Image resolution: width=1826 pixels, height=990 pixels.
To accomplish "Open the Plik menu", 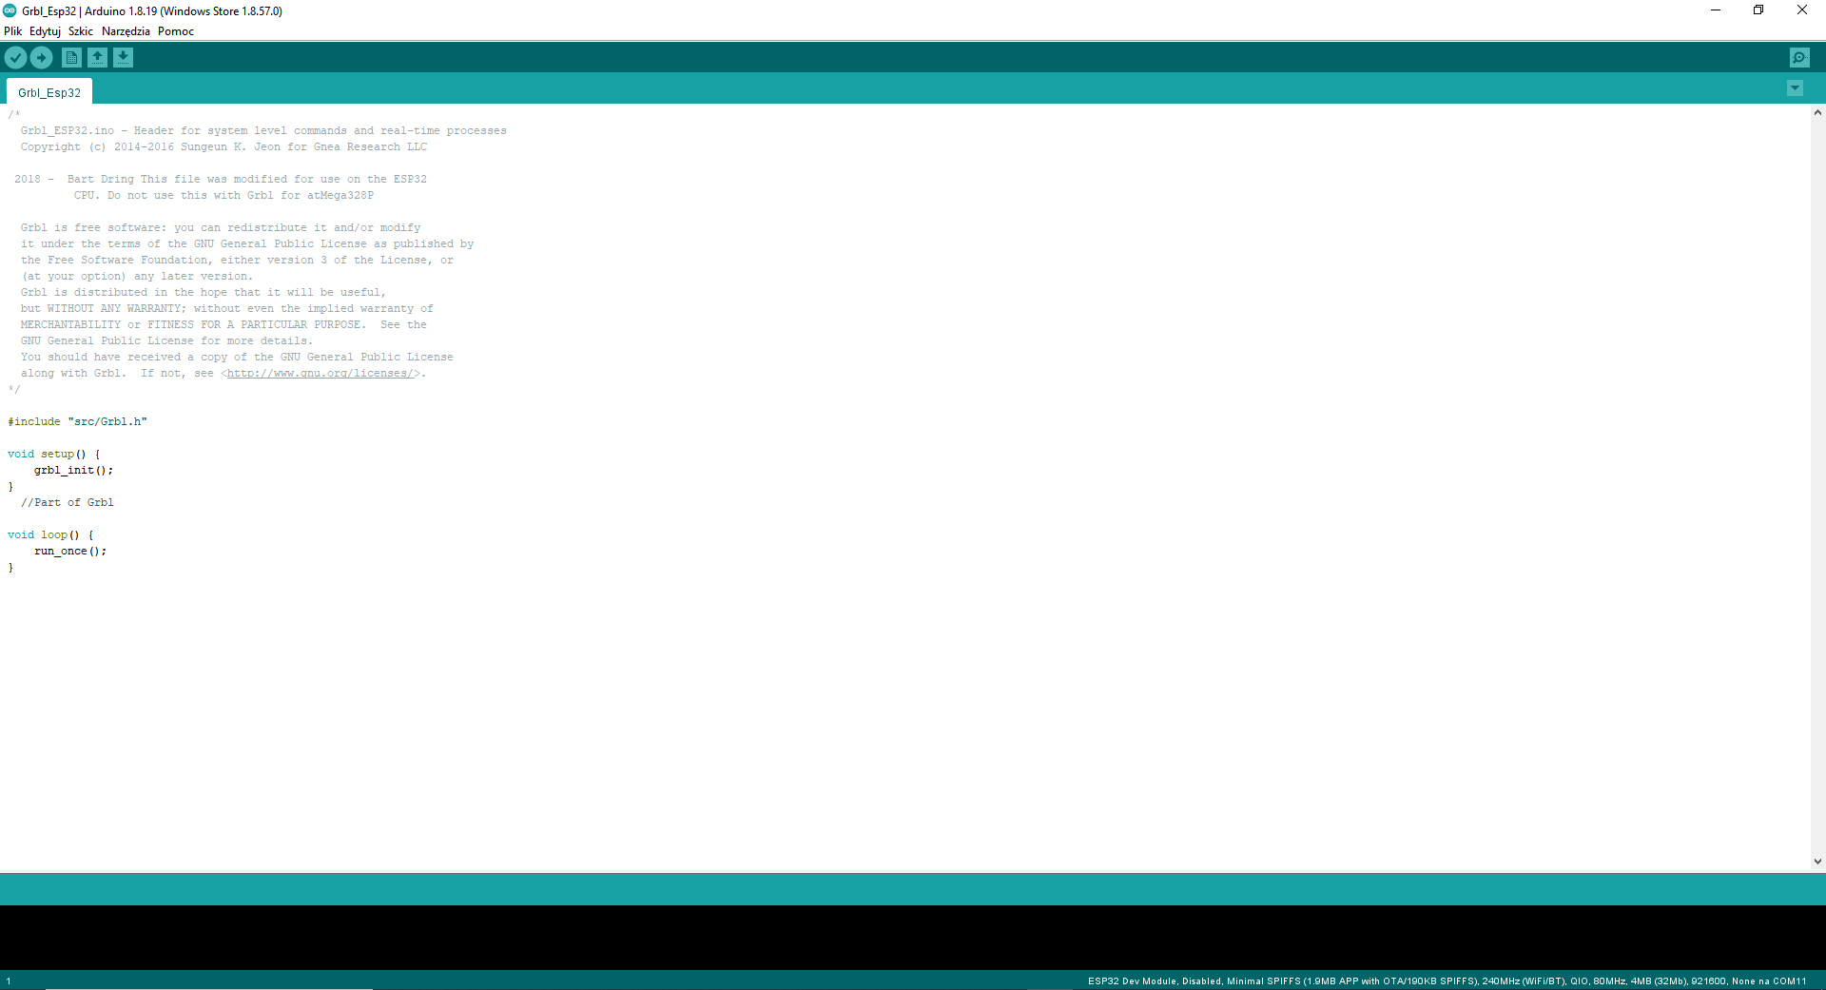I will 12,31.
